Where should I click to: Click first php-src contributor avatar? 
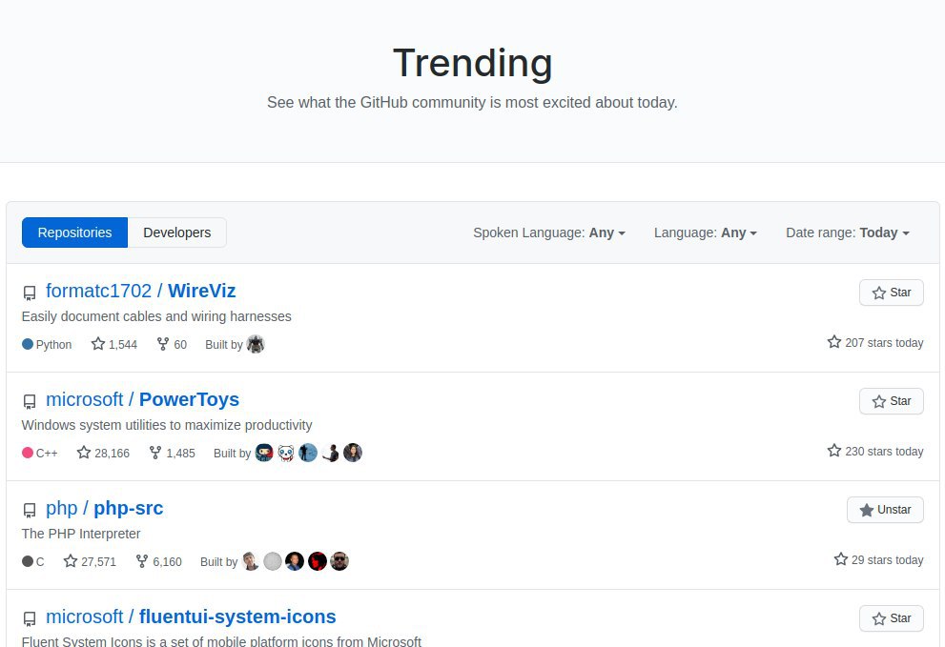(x=251, y=561)
